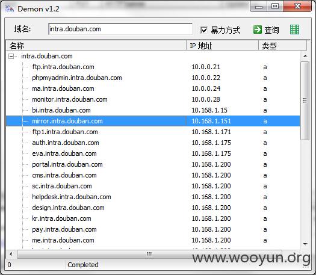The width and height of the screenshot is (316, 275).
Task: Click IP address 10.168.1.171
Action: pos(211,132)
